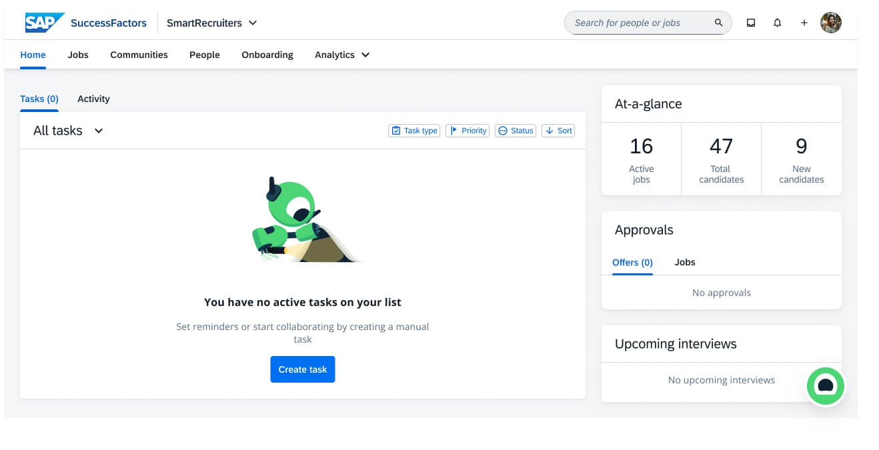Click the Create task button
Screen dimensions: 879x450
[303, 369]
